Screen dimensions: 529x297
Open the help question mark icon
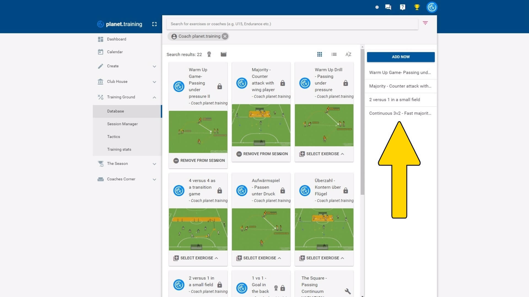(403, 7)
